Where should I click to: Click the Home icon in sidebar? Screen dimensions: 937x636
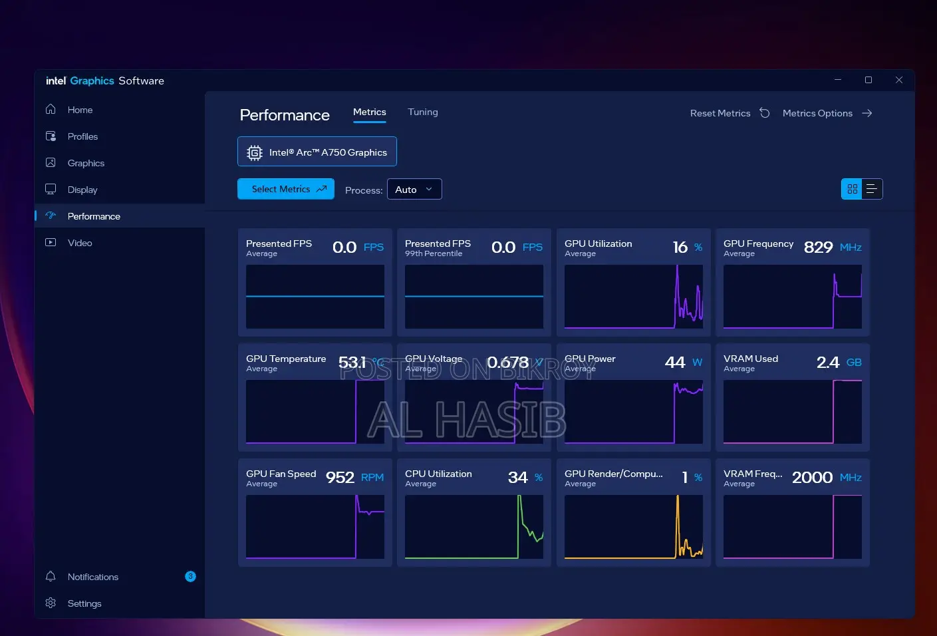(x=51, y=110)
